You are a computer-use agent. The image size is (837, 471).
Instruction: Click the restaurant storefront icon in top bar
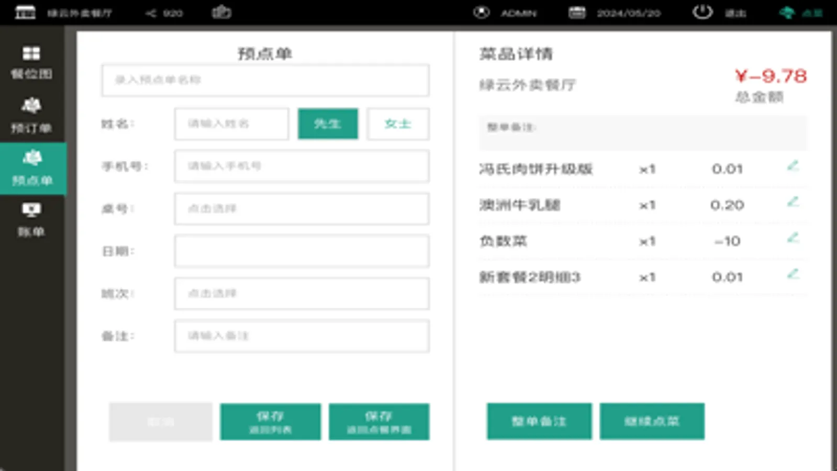25,12
